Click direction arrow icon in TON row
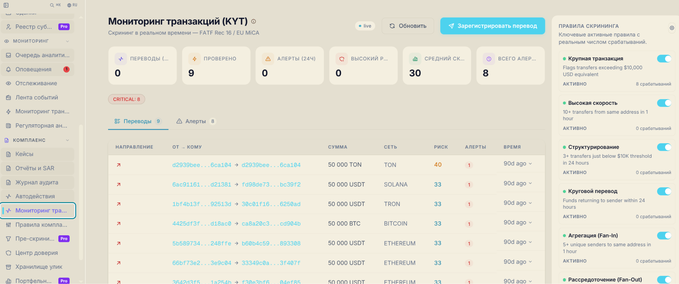 tap(118, 165)
